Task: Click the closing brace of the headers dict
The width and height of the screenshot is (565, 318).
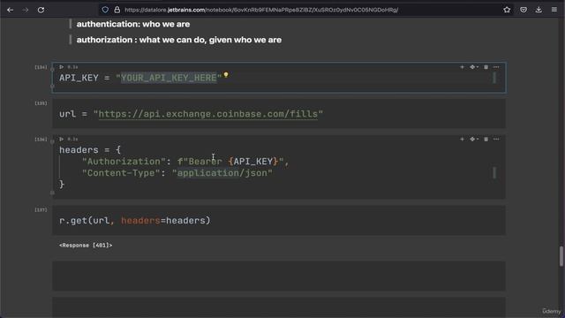Action: point(62,185)
